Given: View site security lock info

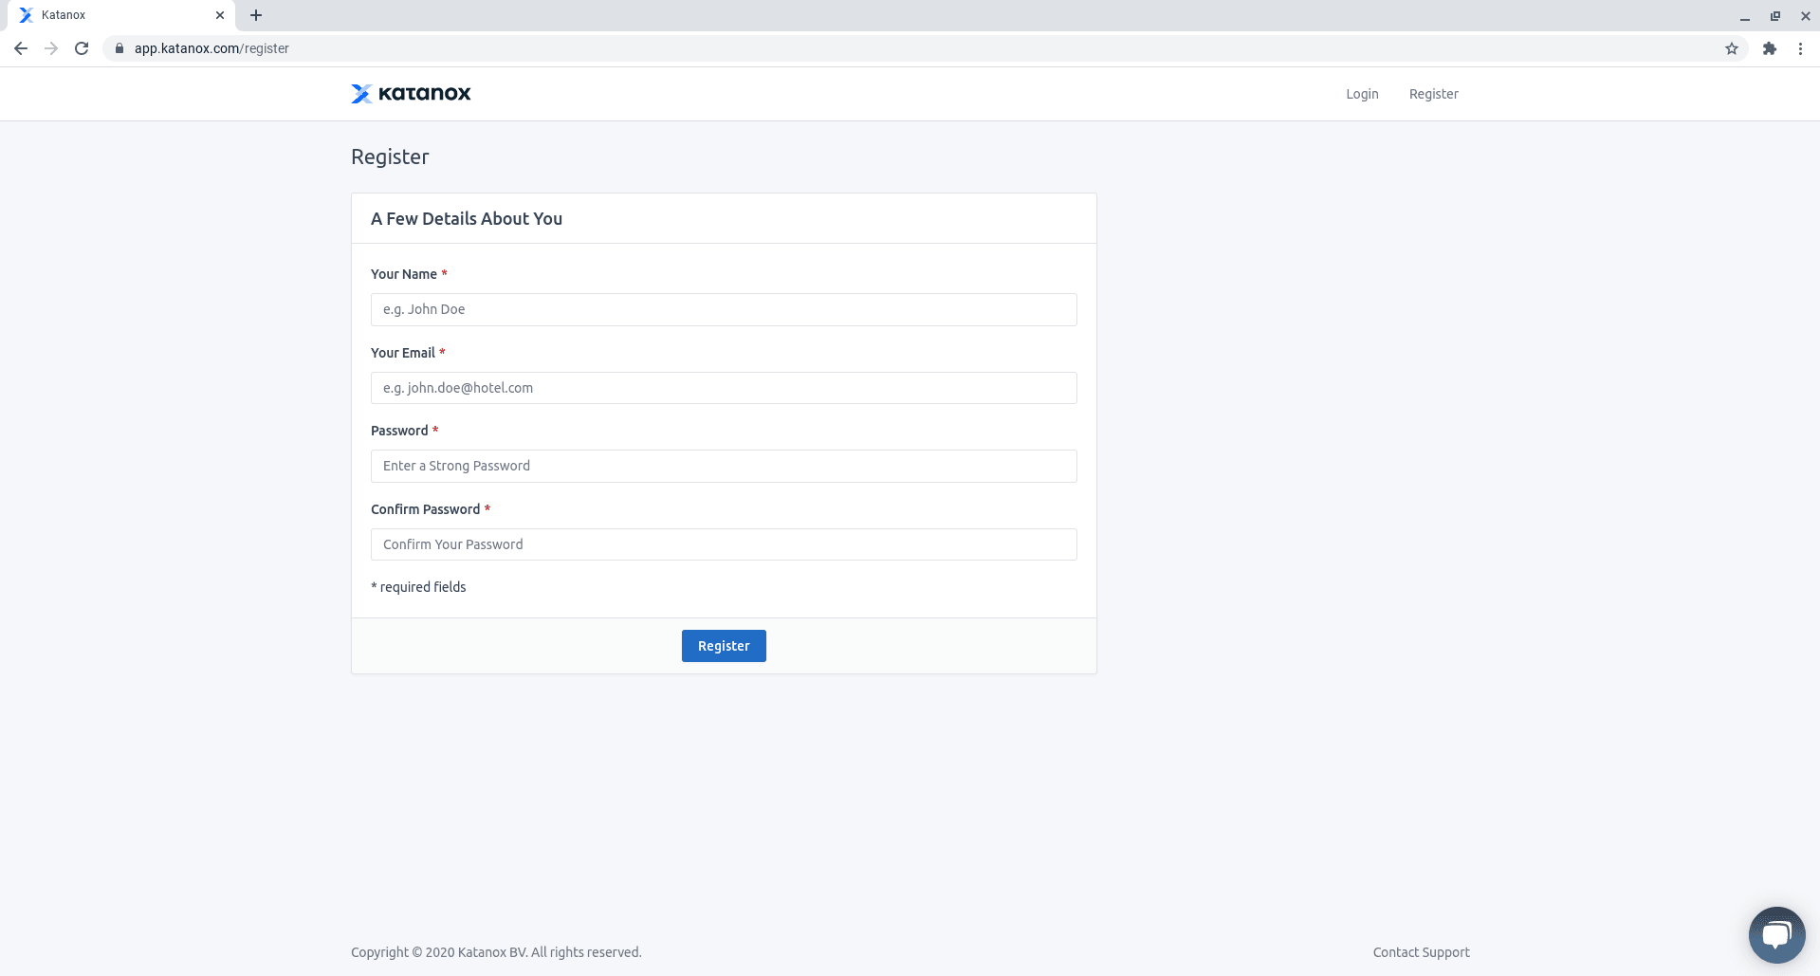Looking at the screenshot, I should [x=119, y=48].
